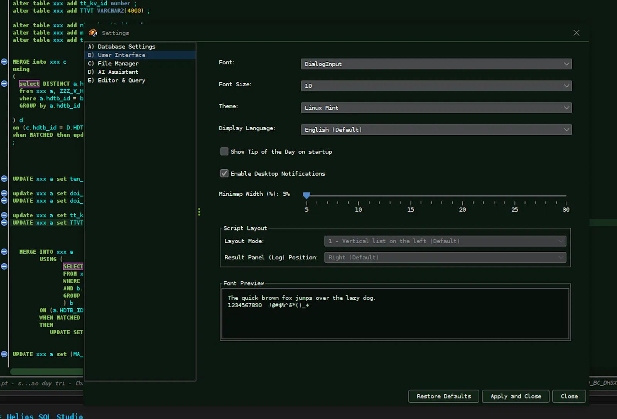This screenshot has height=419, width=617.
Task: Click the editor's horizontal scrollbar thumb
Action: coord(47,372)
